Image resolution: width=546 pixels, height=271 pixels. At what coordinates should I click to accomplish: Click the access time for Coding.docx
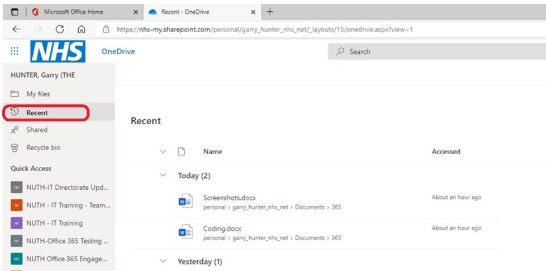pyautogui.click(x=457, y=228)
